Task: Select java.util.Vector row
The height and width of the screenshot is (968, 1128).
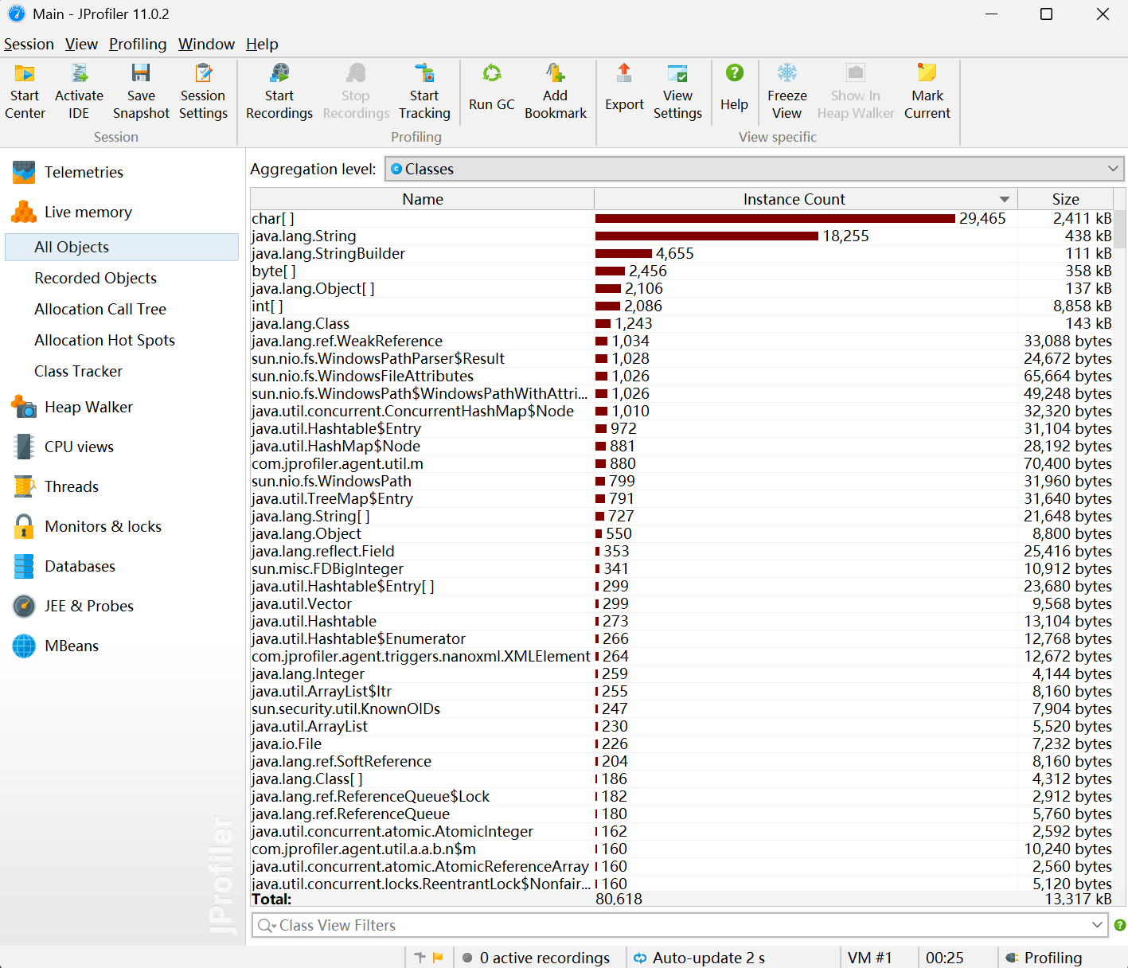Action: pos(681,603)
